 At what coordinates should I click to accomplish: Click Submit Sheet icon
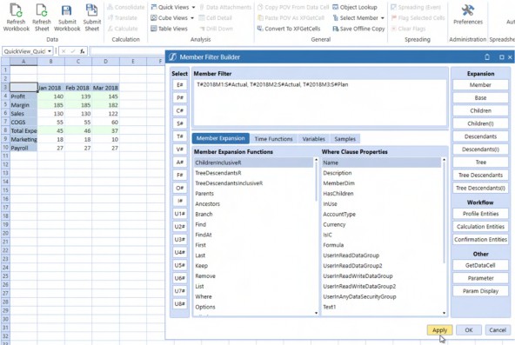point(91,10)
